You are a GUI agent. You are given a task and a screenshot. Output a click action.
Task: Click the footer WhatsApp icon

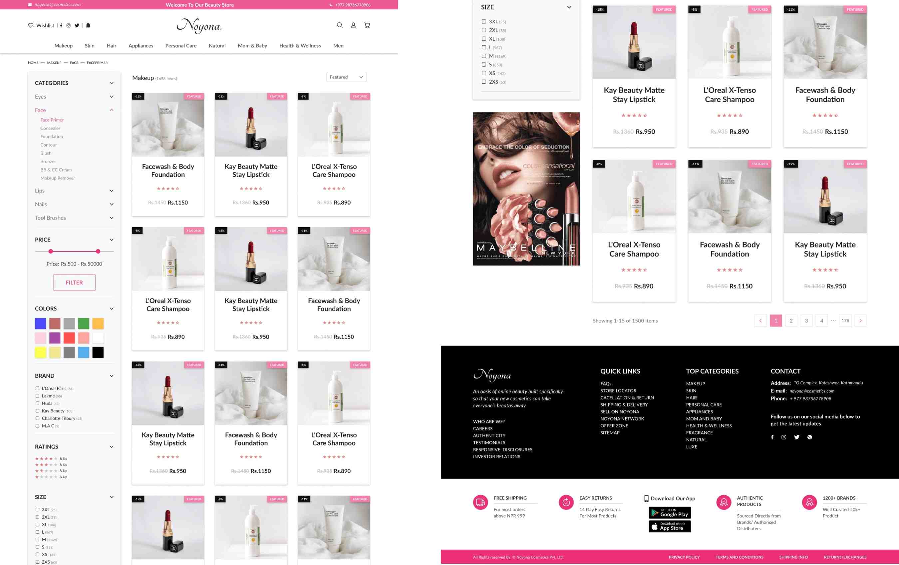[810, 437]
